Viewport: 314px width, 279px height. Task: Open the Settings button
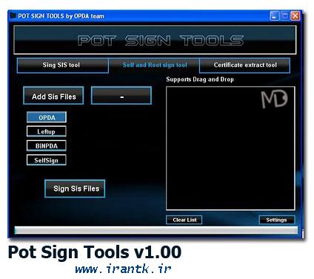click(x=277, y=220)
